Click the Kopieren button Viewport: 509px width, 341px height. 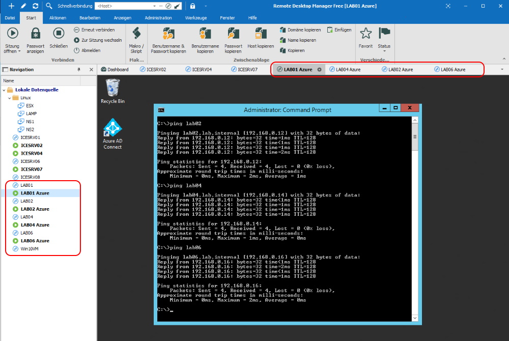292,50
